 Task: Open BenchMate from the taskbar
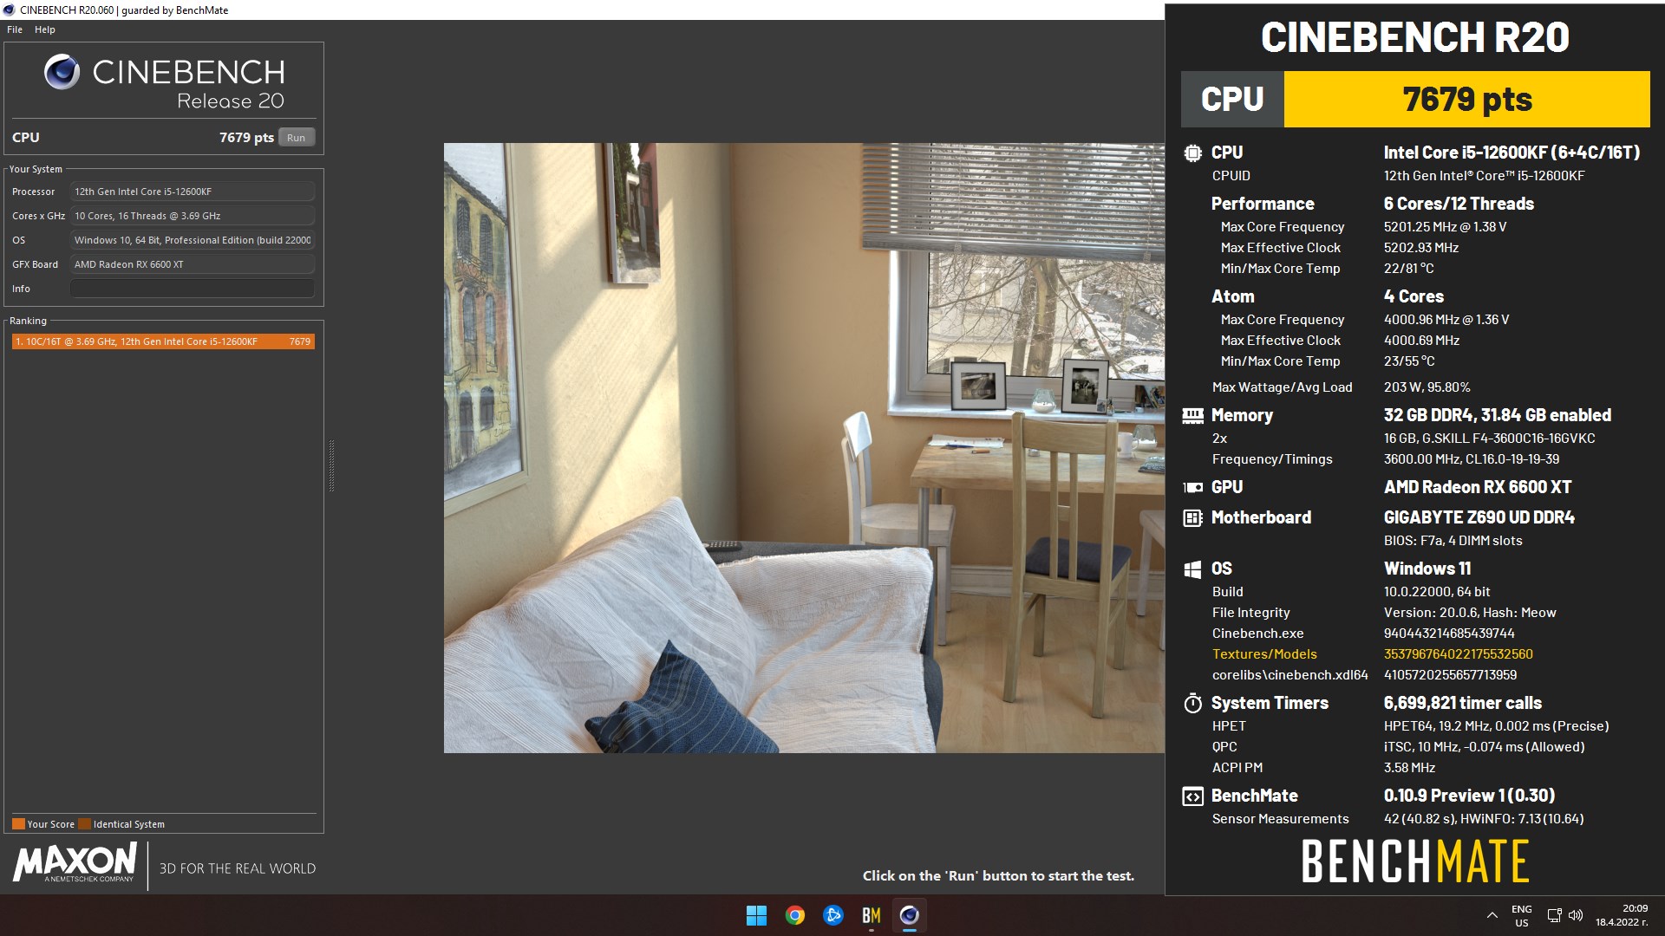pos(871,915)
